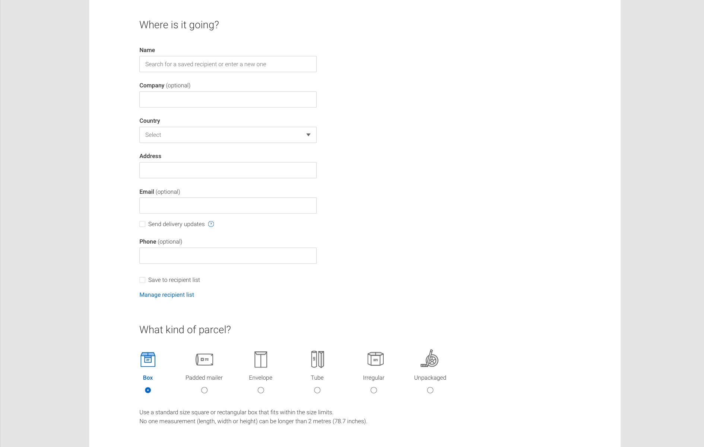Open the delivery updates help tooltip
This screenshot has width=704, height=447.
coord(211,224)
